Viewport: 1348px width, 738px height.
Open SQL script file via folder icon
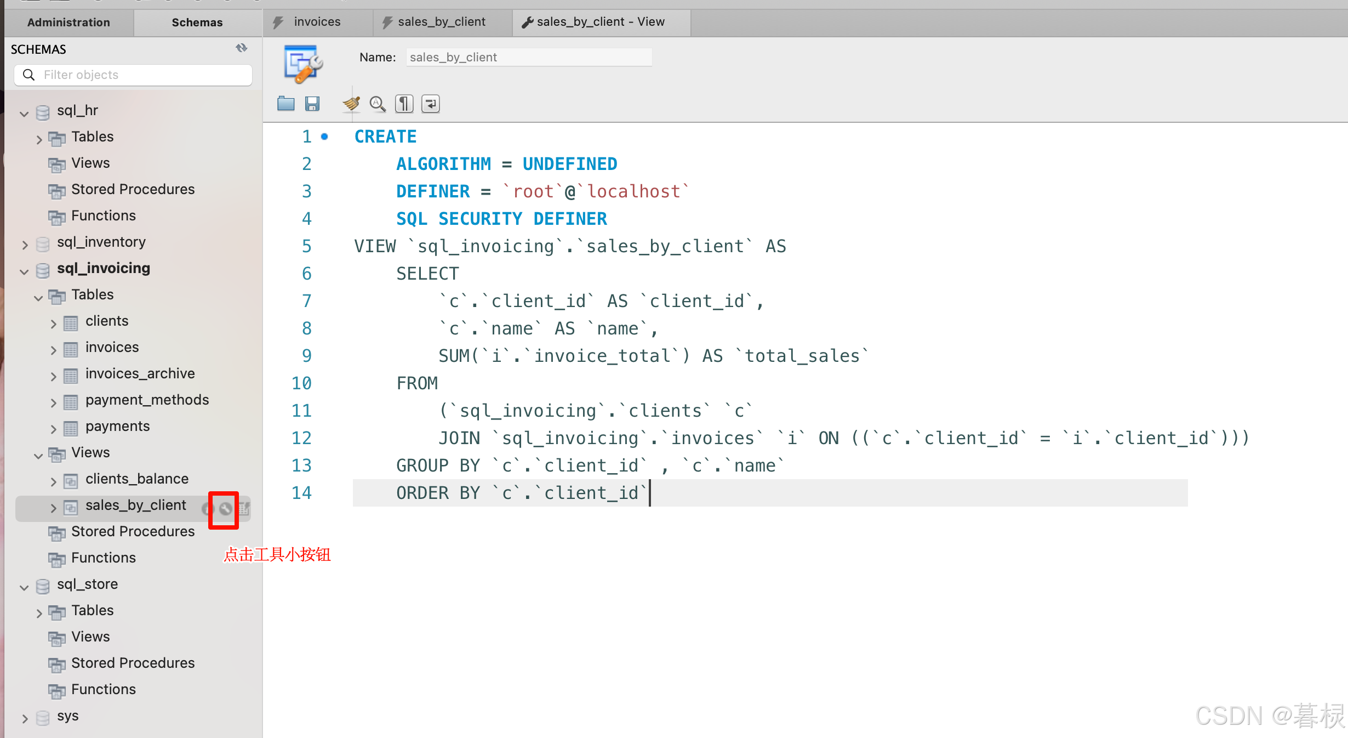click(x=285, y=104)
